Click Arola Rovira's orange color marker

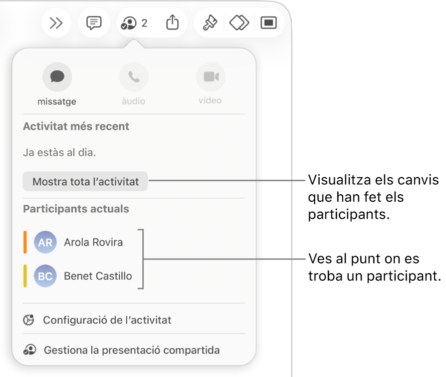coord(25,242)
